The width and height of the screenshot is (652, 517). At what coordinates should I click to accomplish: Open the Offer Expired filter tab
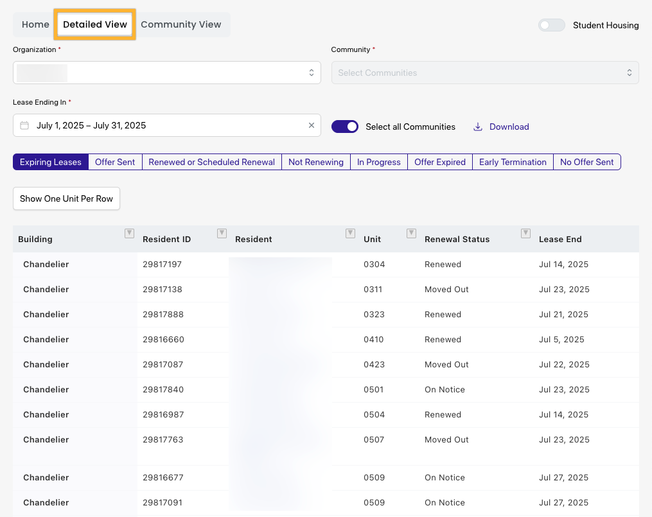pyautogui.click(x=440, y=162)
